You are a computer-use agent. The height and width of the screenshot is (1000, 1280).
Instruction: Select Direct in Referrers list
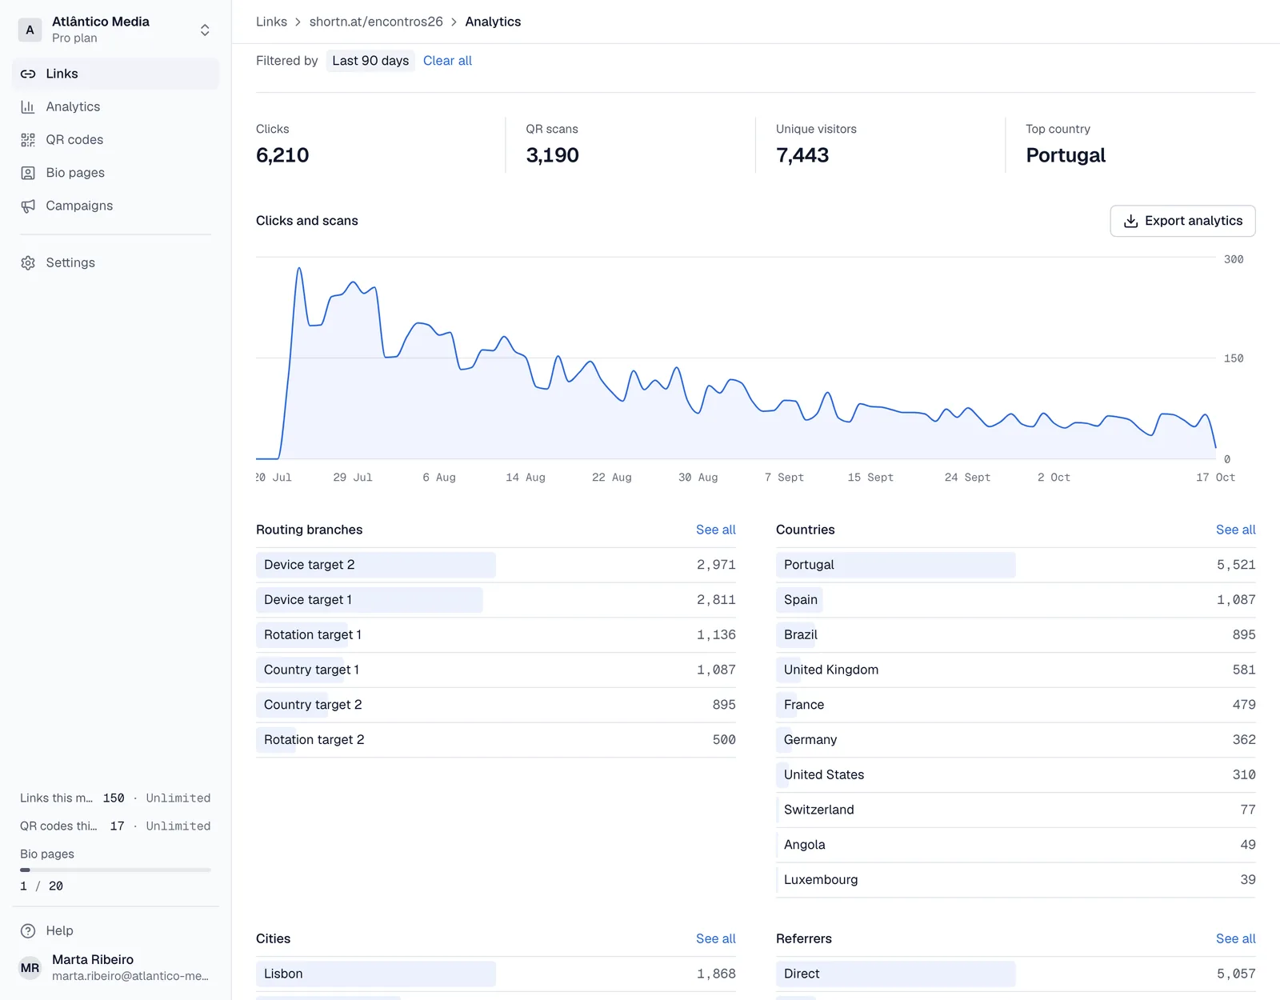pyautogui.click(x=1016, y=974)
